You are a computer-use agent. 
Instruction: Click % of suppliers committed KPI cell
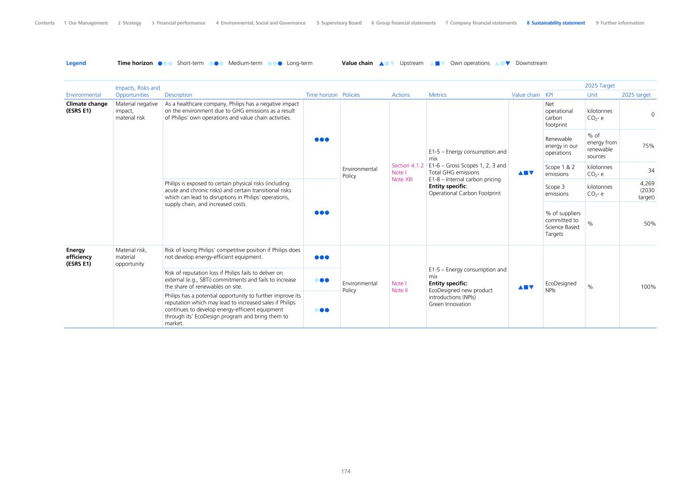(x=563, y=224)
